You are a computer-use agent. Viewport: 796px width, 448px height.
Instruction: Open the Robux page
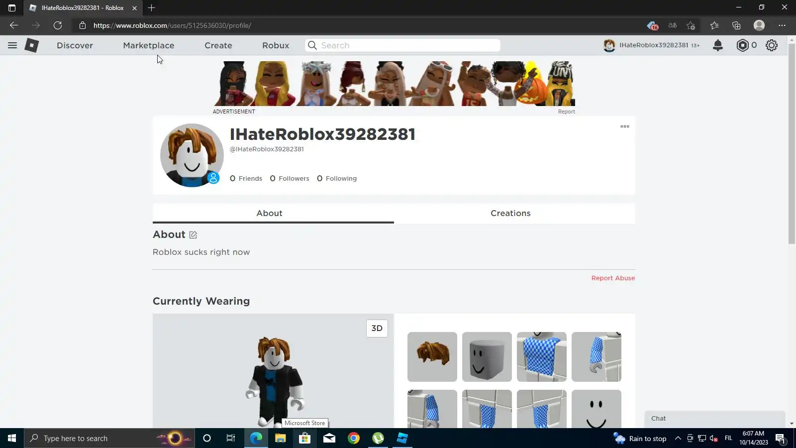pos(276,45)
